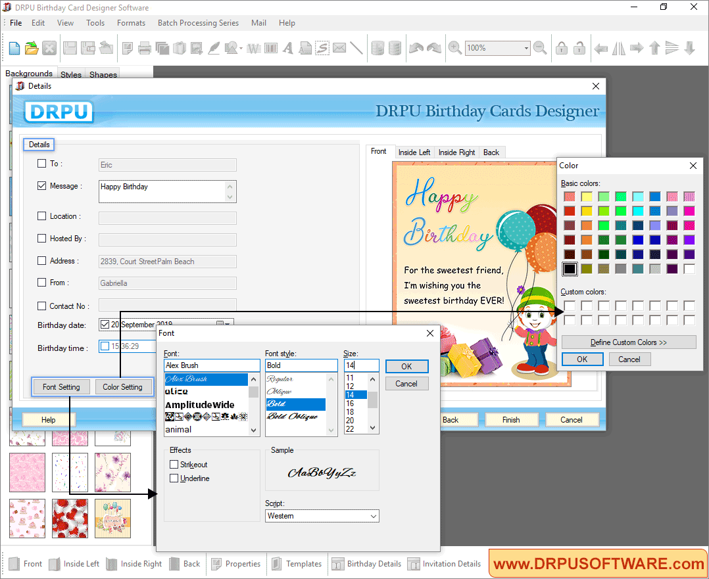Toggle the Strikeout effect checkbox
The image size is (709, 579).
(174, 464)
